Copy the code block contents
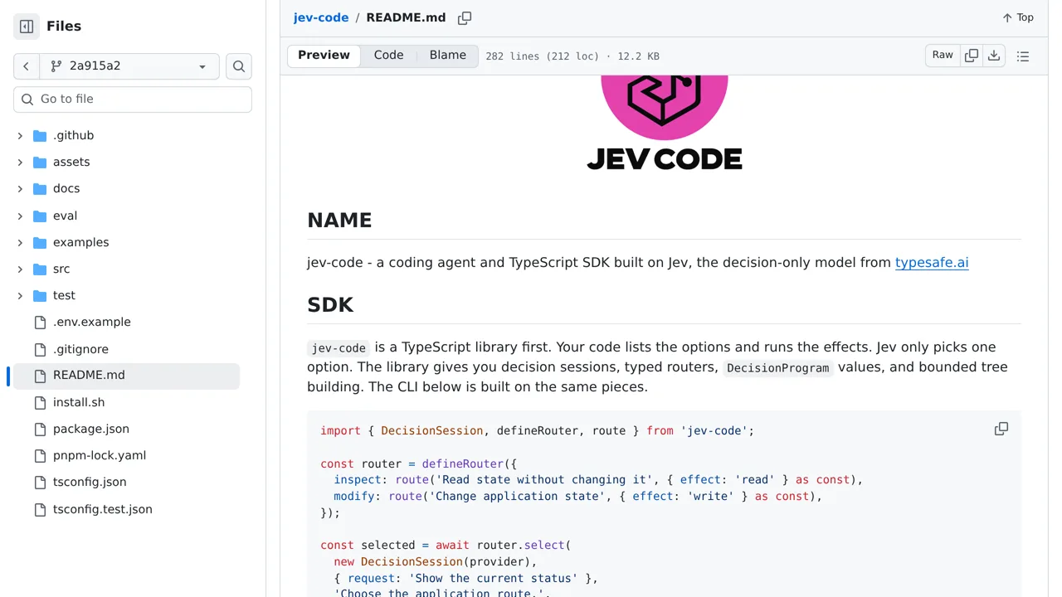Viewport: 1062px width, 597px height. (x=1001, y=429)
